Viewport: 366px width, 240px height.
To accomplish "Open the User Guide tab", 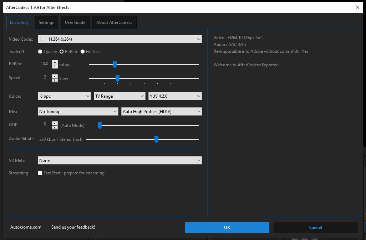I will click(75, 22).
